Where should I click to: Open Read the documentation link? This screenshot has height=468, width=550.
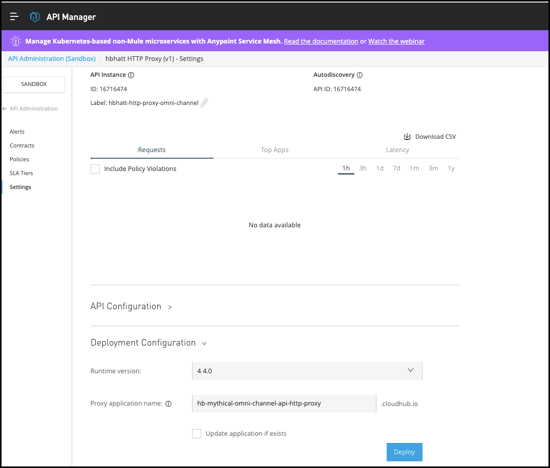tap(321, 41)
